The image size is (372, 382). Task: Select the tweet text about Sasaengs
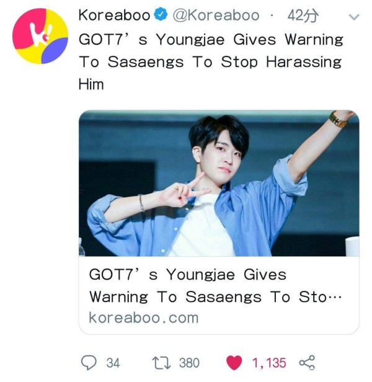click(x=211, y=61)
